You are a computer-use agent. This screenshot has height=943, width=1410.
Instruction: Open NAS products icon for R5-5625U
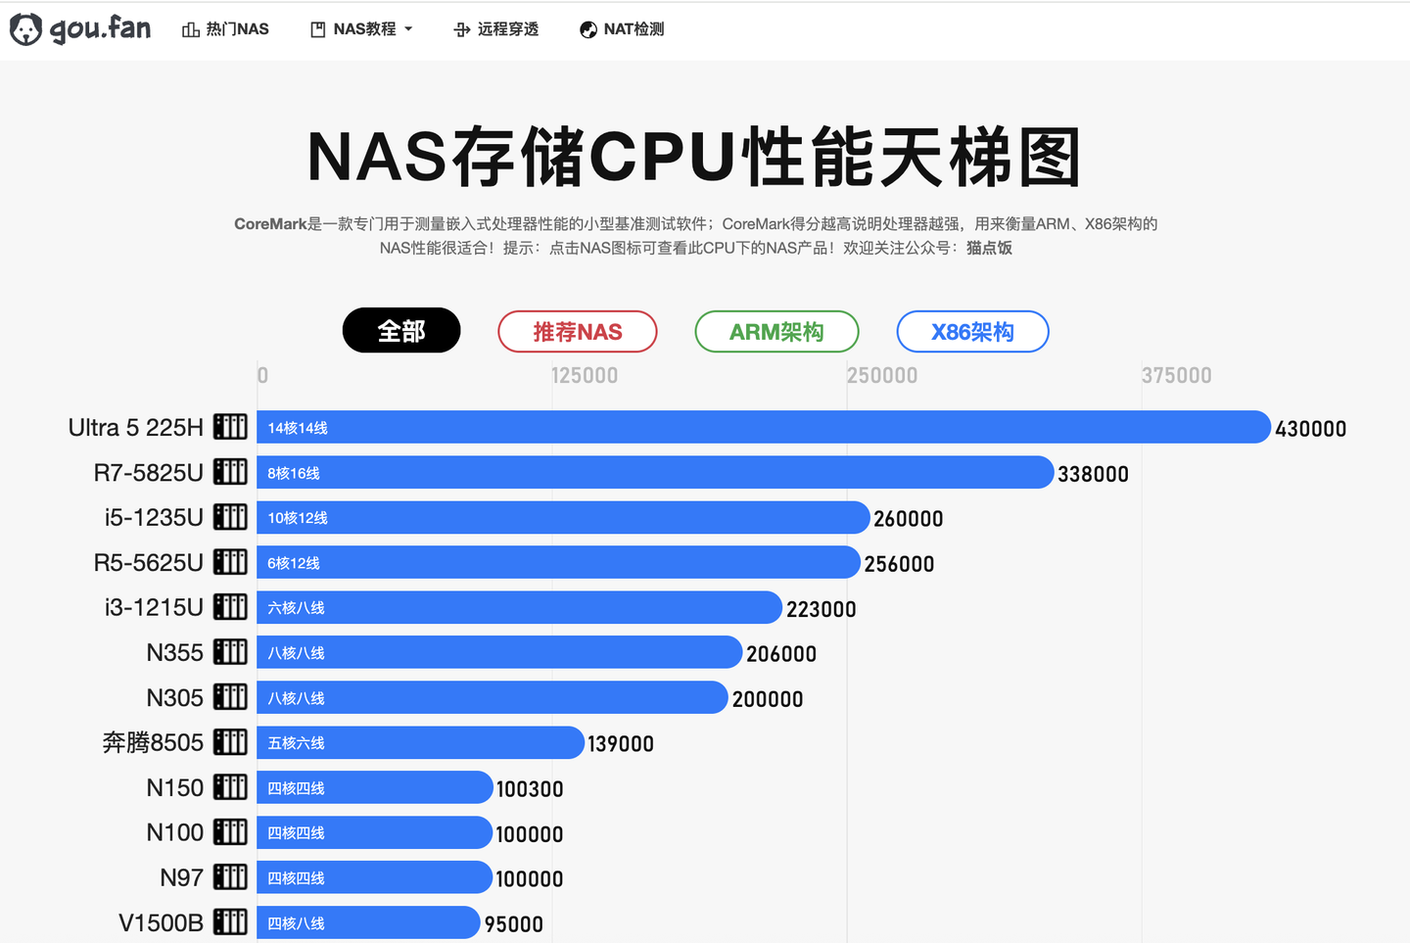pyautogui.click(x=230, y=562)
